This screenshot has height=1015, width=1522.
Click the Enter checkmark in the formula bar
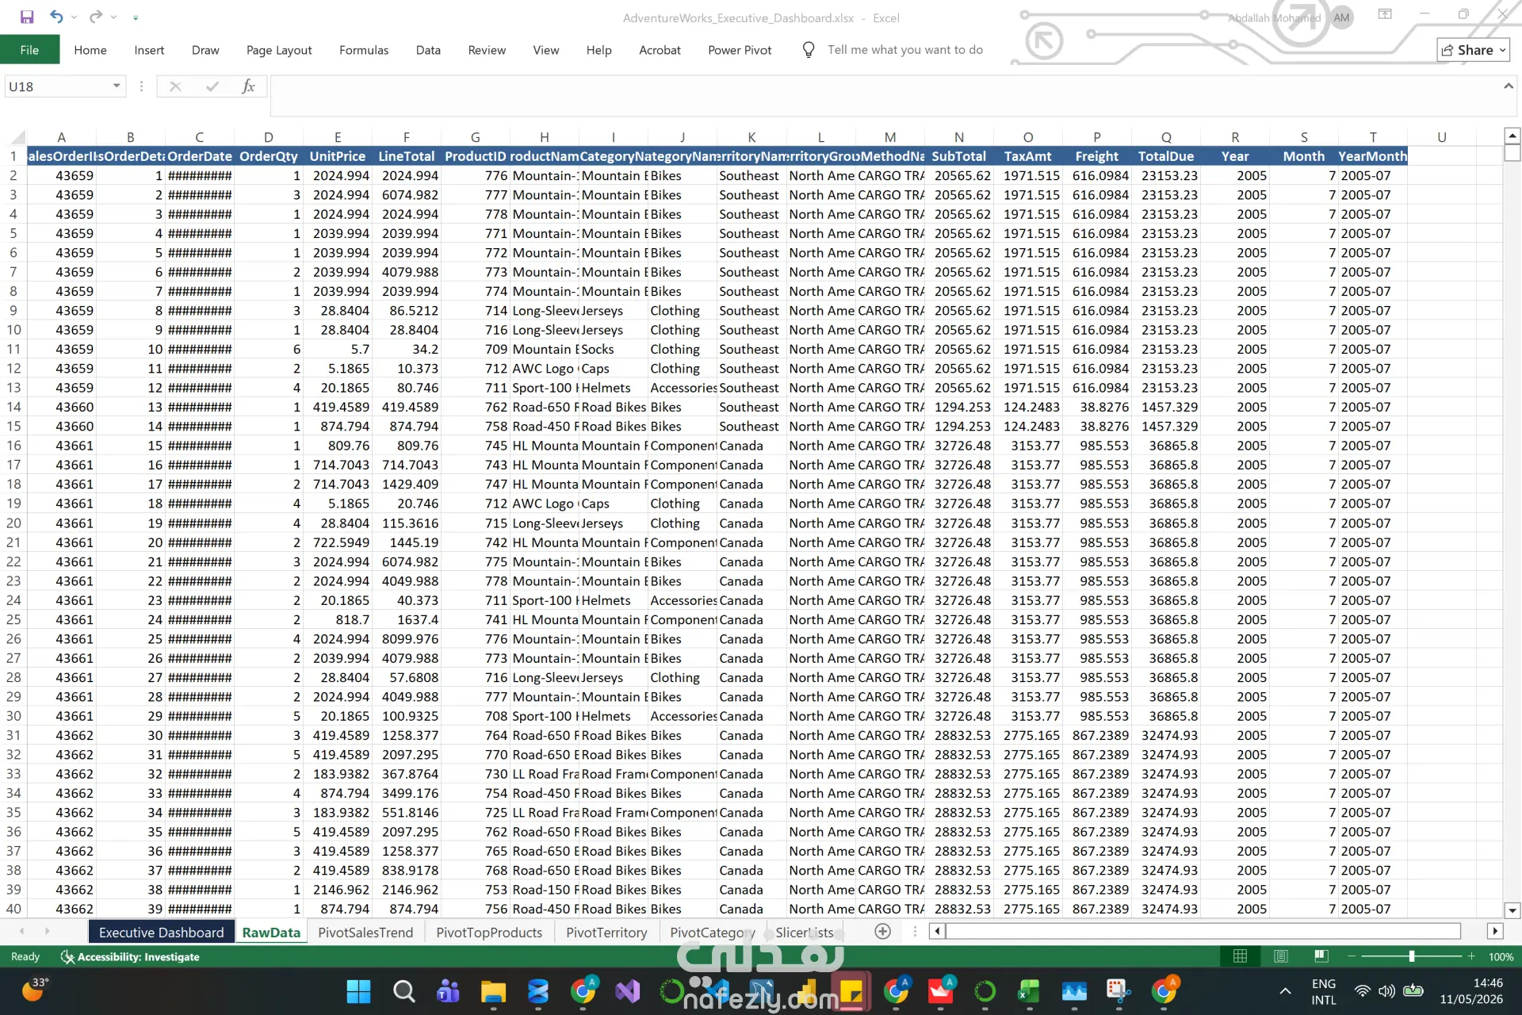(212, 86)
